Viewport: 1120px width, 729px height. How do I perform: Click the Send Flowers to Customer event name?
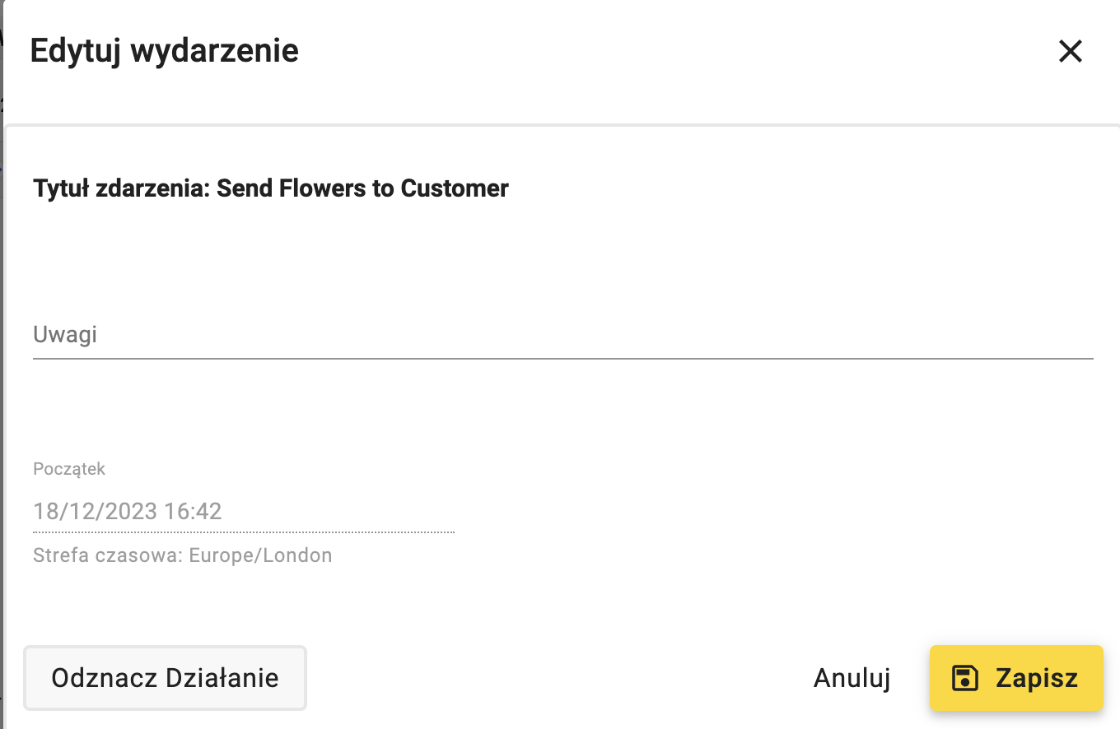[363, 188]
